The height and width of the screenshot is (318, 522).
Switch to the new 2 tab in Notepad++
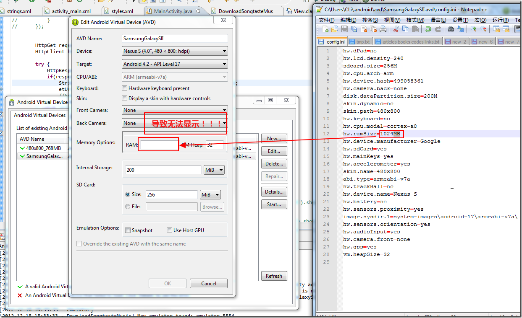coord(456,42)
